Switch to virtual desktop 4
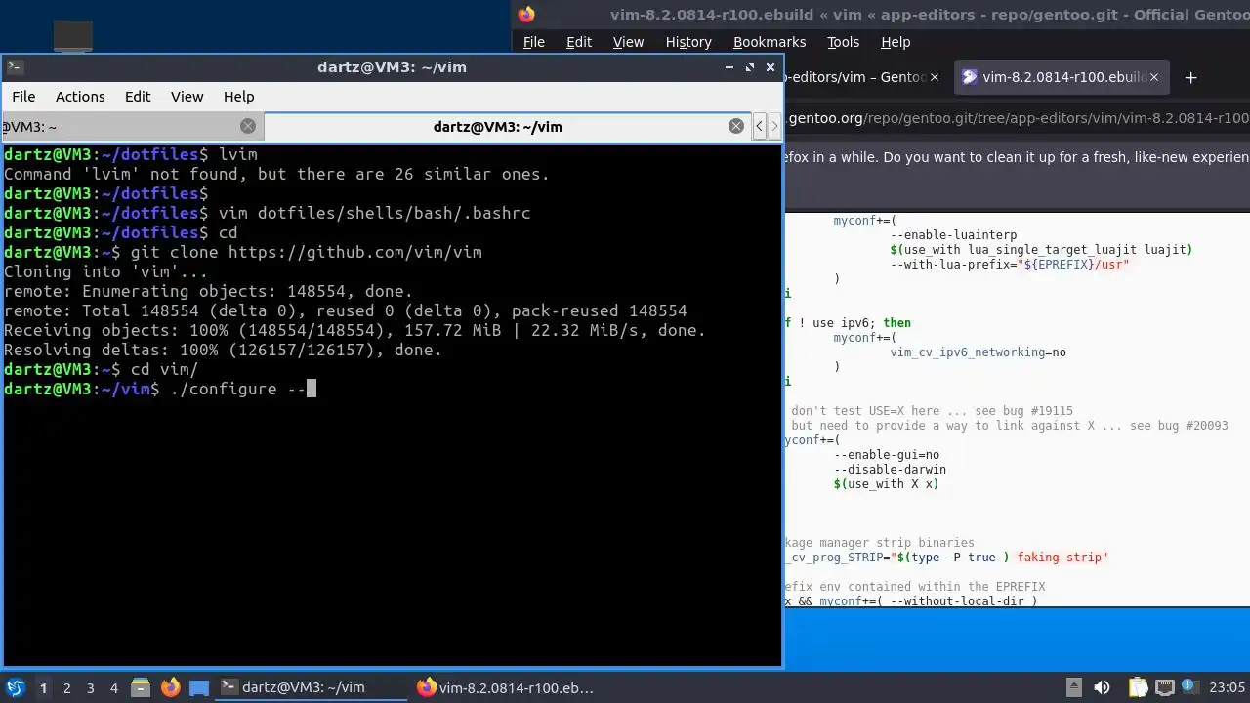 coord(114,688)
